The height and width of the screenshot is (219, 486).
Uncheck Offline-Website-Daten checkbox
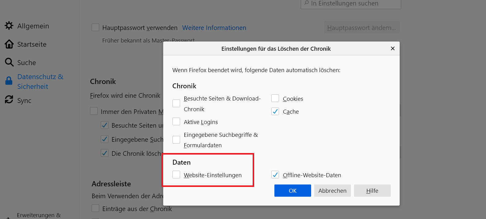point(275,175)
